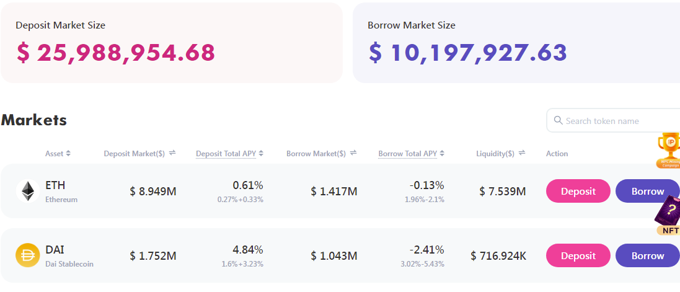
Task: Click ETH APY breakdown 0.27%+0.33%
Action: pos(241,200)
